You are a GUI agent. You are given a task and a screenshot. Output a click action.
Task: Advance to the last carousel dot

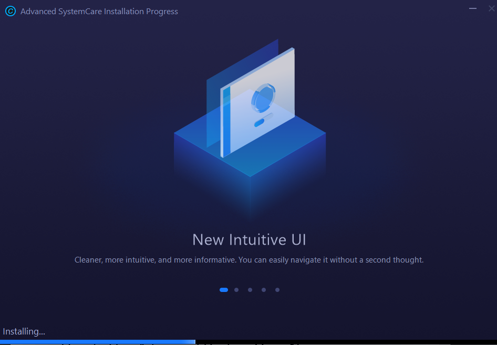pos(277,289)
